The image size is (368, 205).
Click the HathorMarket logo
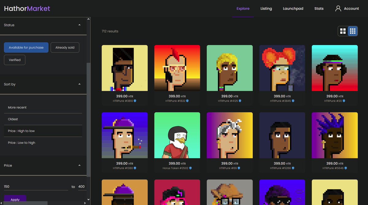27,9
